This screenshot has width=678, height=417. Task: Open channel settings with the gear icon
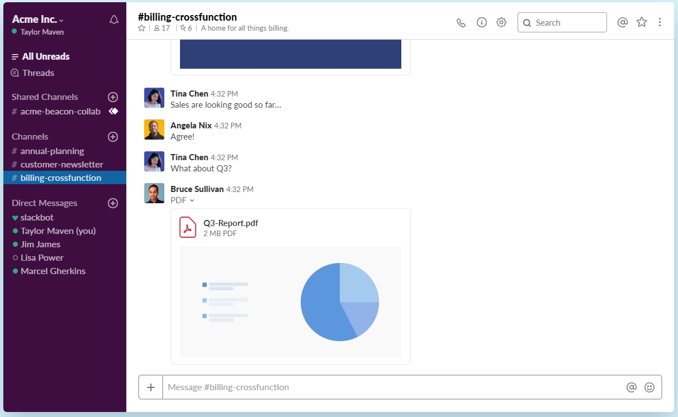point(501,22)
